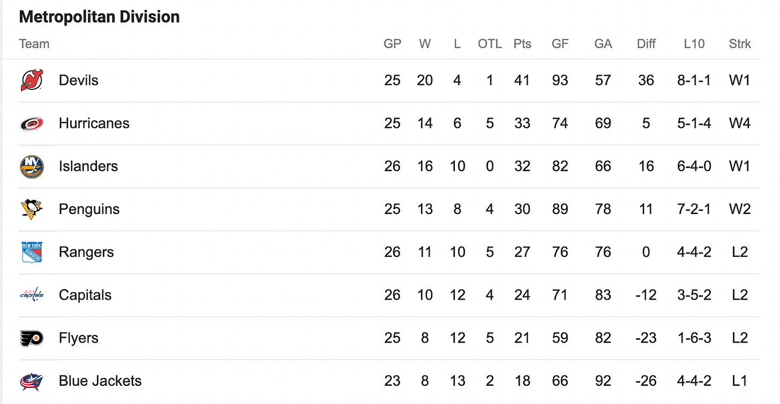
Task: Click the Islanders team logo
Action: (32, 166)
